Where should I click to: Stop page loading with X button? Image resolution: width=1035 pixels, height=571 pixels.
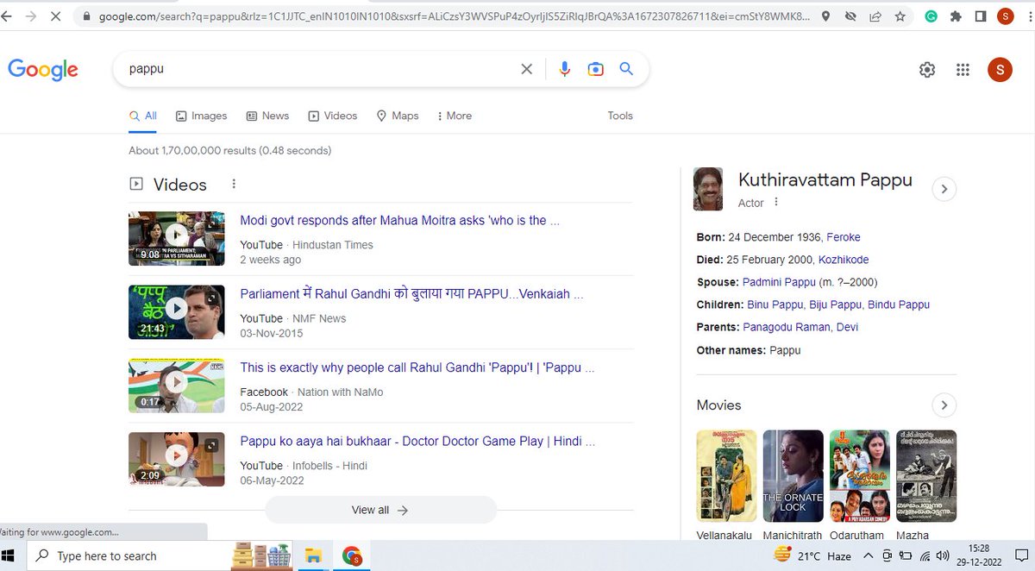[55, 16]
